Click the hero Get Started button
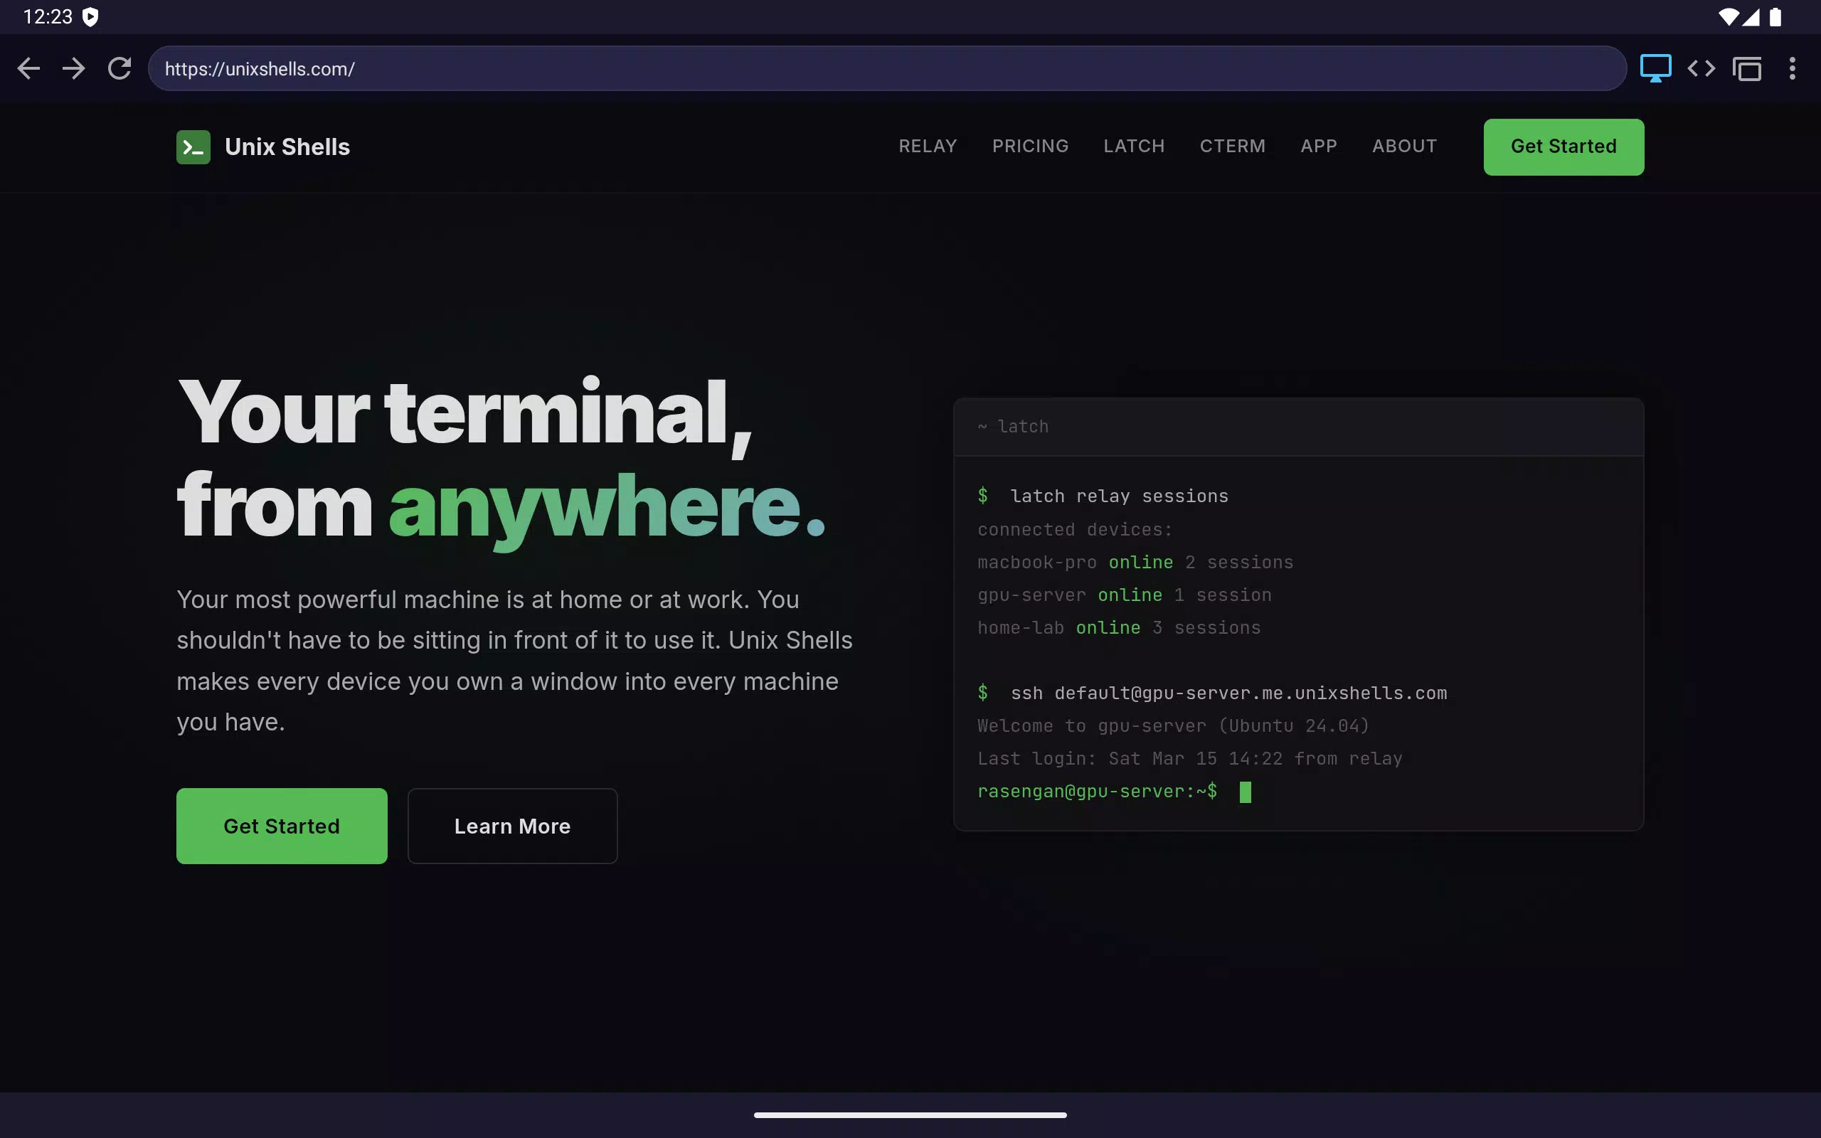Viewport: 1821px width, 1138px height. 282,826
